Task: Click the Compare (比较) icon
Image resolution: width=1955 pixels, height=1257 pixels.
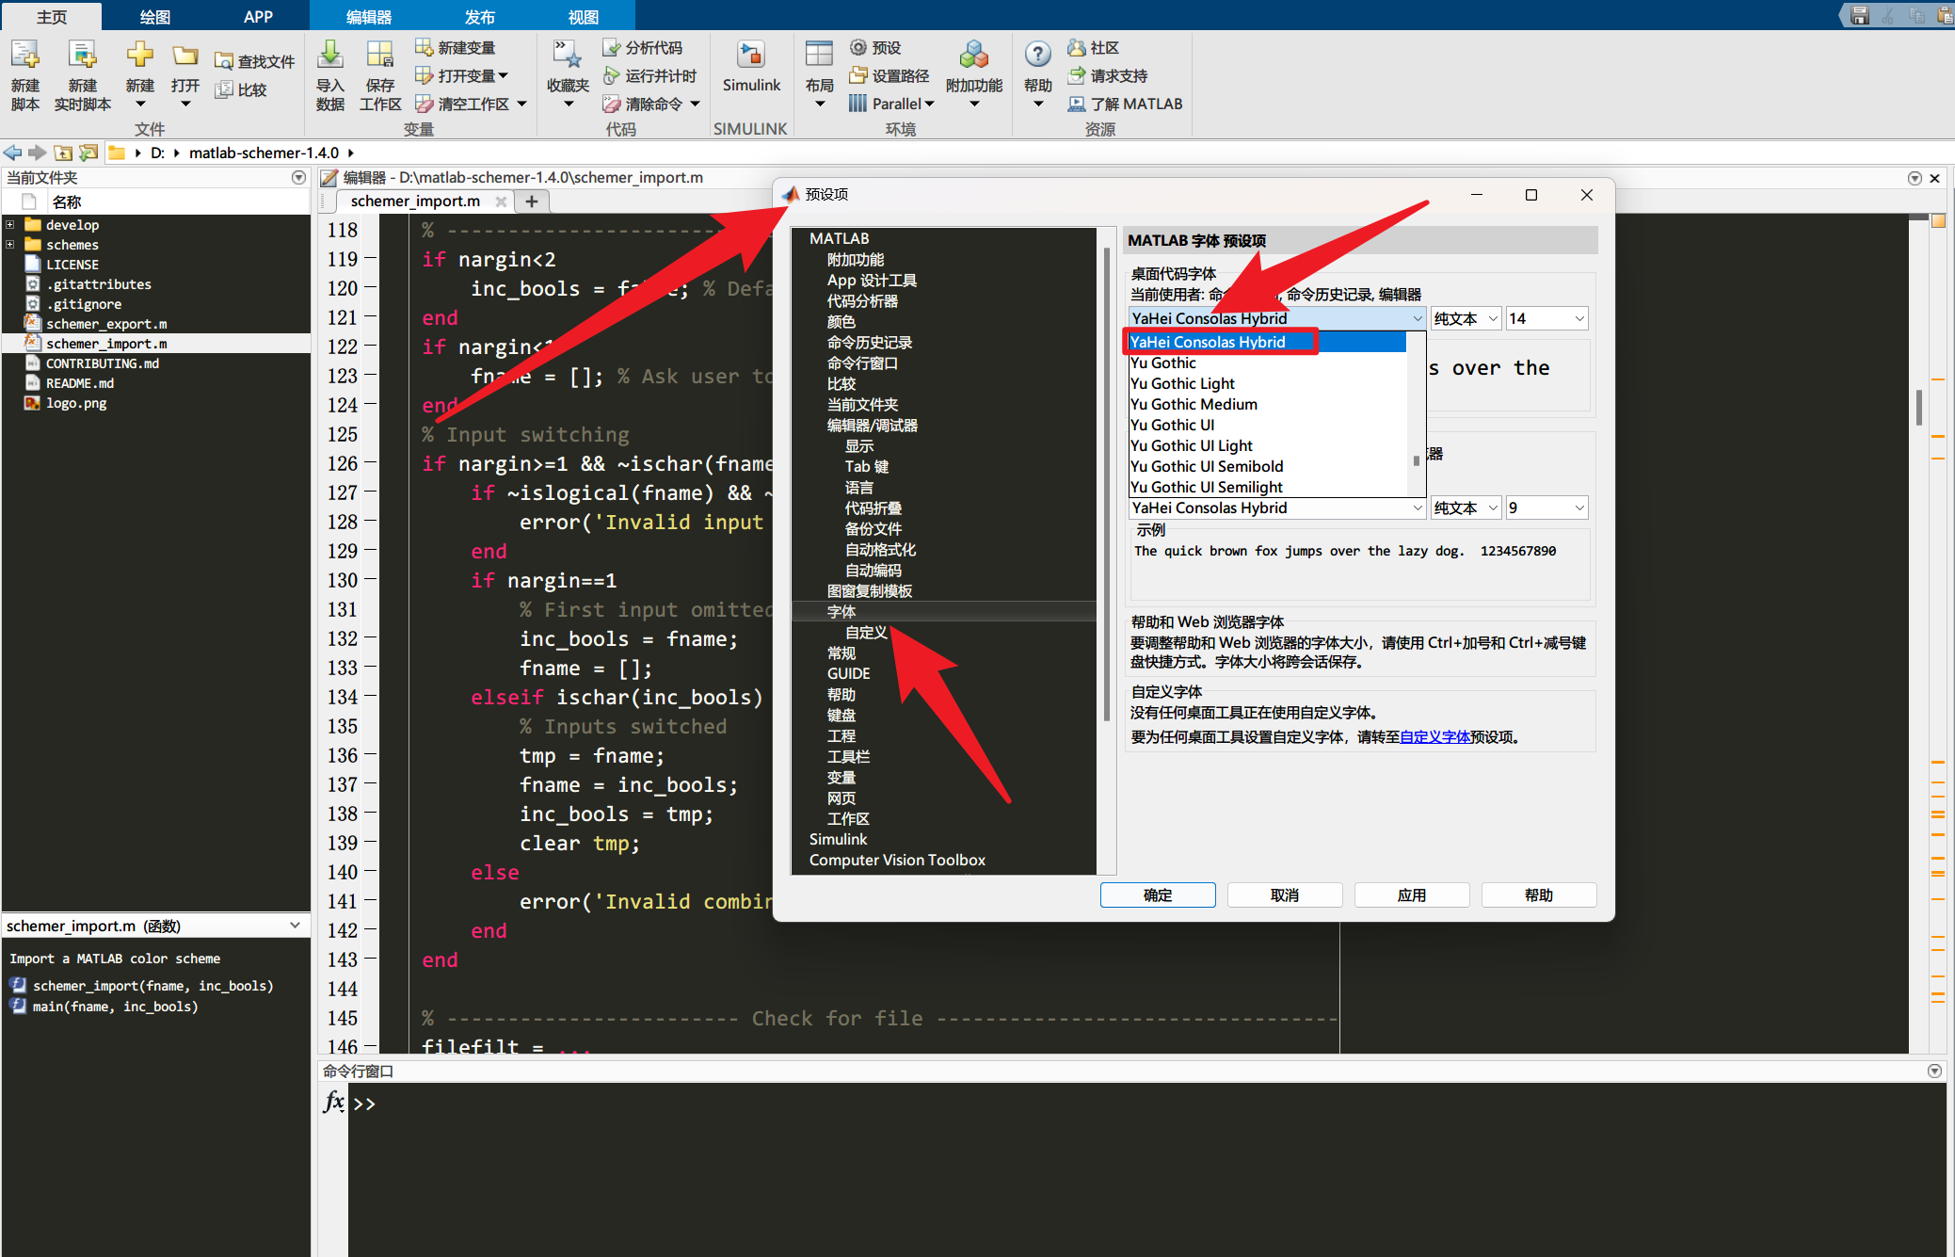Action: coord(224,89)
